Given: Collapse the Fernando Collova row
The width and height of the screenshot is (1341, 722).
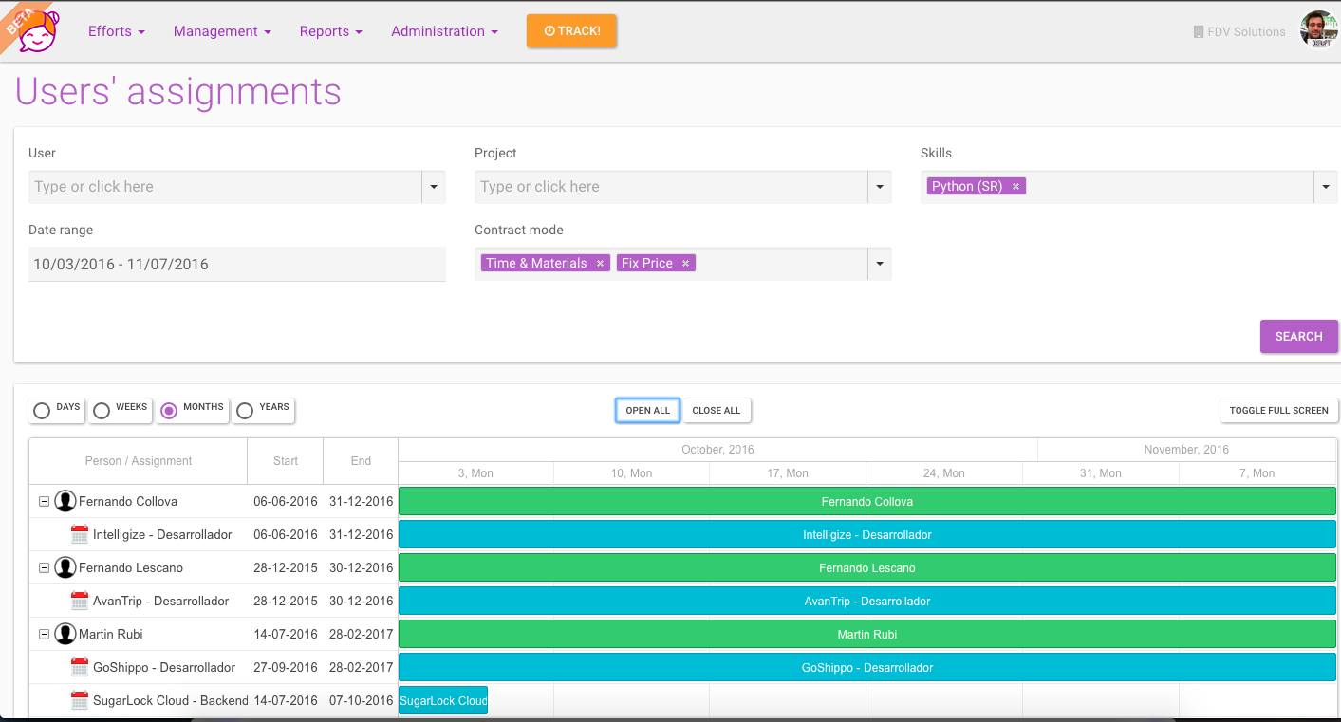Looking at the screenshot, I should 44,501.
